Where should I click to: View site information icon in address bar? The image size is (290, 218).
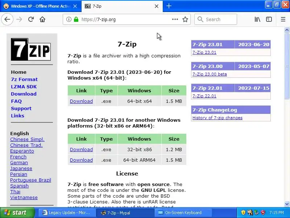coord(69,19)
